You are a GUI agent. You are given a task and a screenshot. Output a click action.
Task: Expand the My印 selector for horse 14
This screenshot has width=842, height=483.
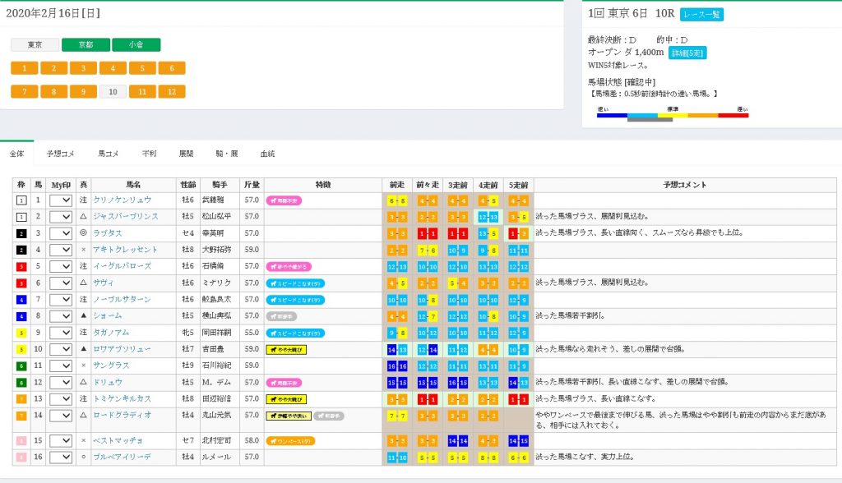[61, 416]
